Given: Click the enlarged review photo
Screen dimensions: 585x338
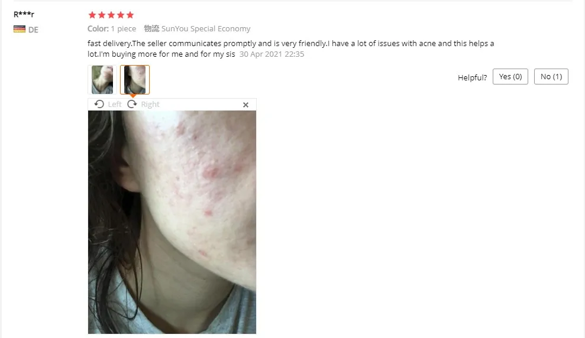Looking at the screenshot, I should click(x=172, y=222).
